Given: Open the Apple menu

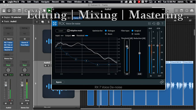Looking at the screenshot, I should [4, 2].
